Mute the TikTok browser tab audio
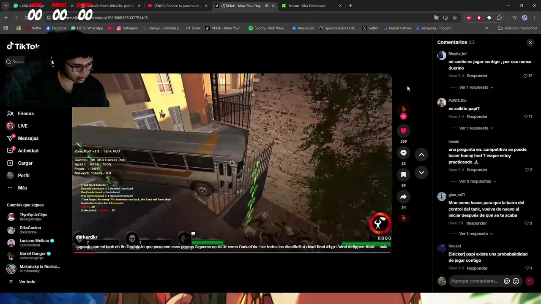This screenshot has height=304, width=541. tap(266, 6)
